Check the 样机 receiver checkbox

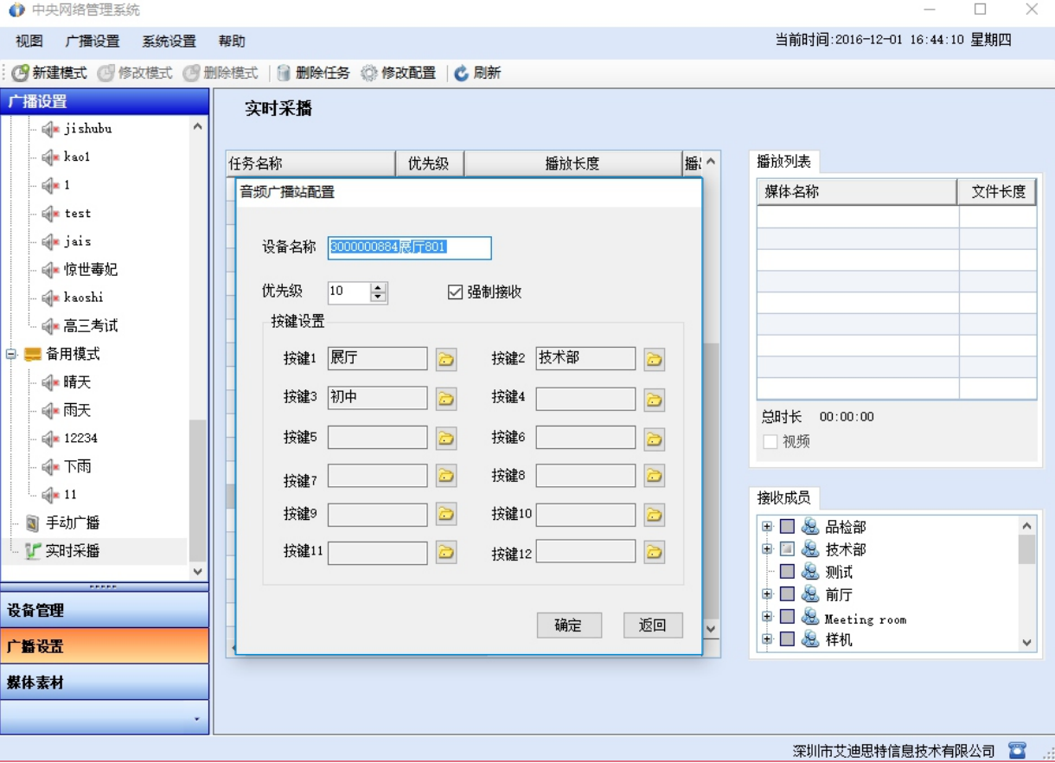coord(787,639)
